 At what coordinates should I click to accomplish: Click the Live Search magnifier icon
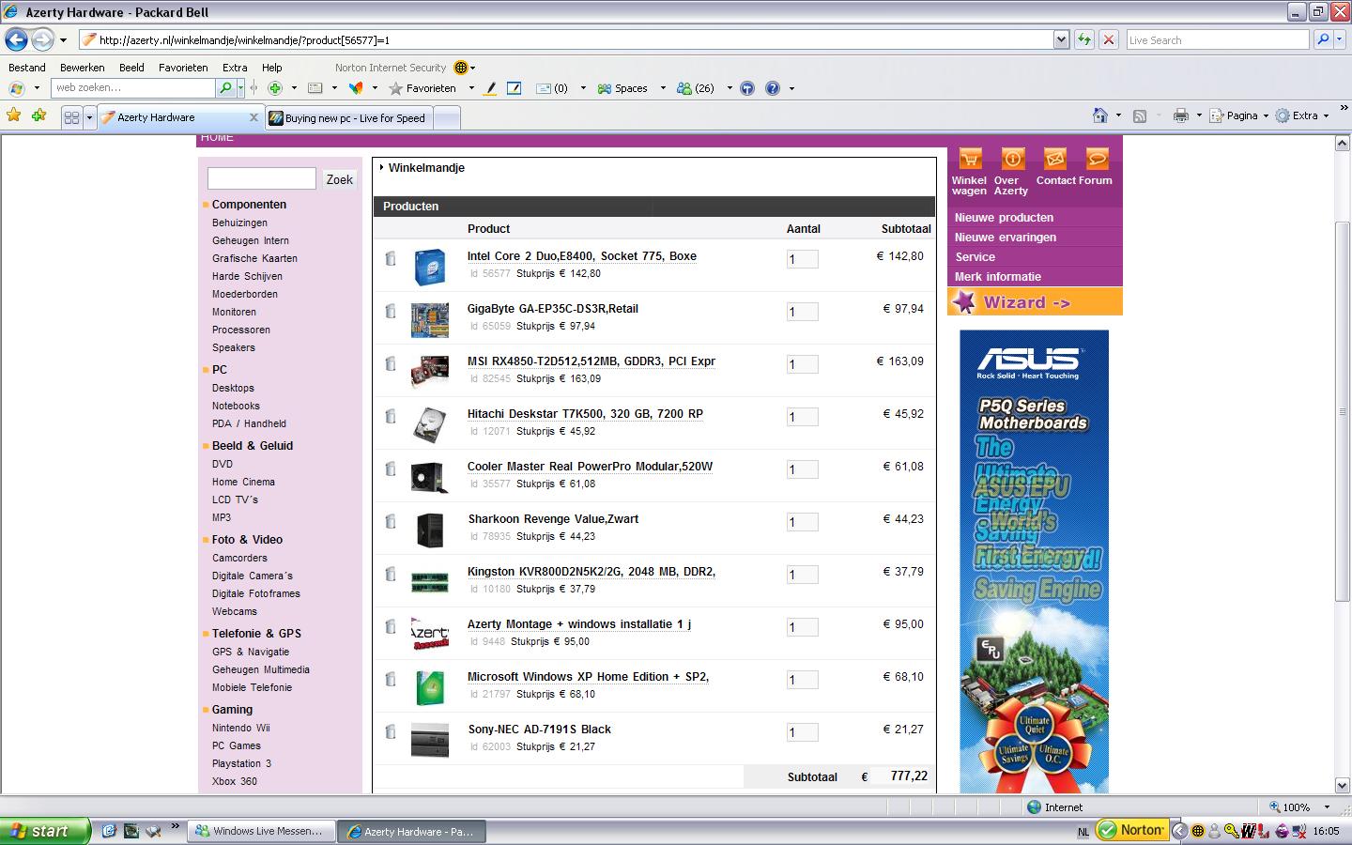tap(1323, 39)
